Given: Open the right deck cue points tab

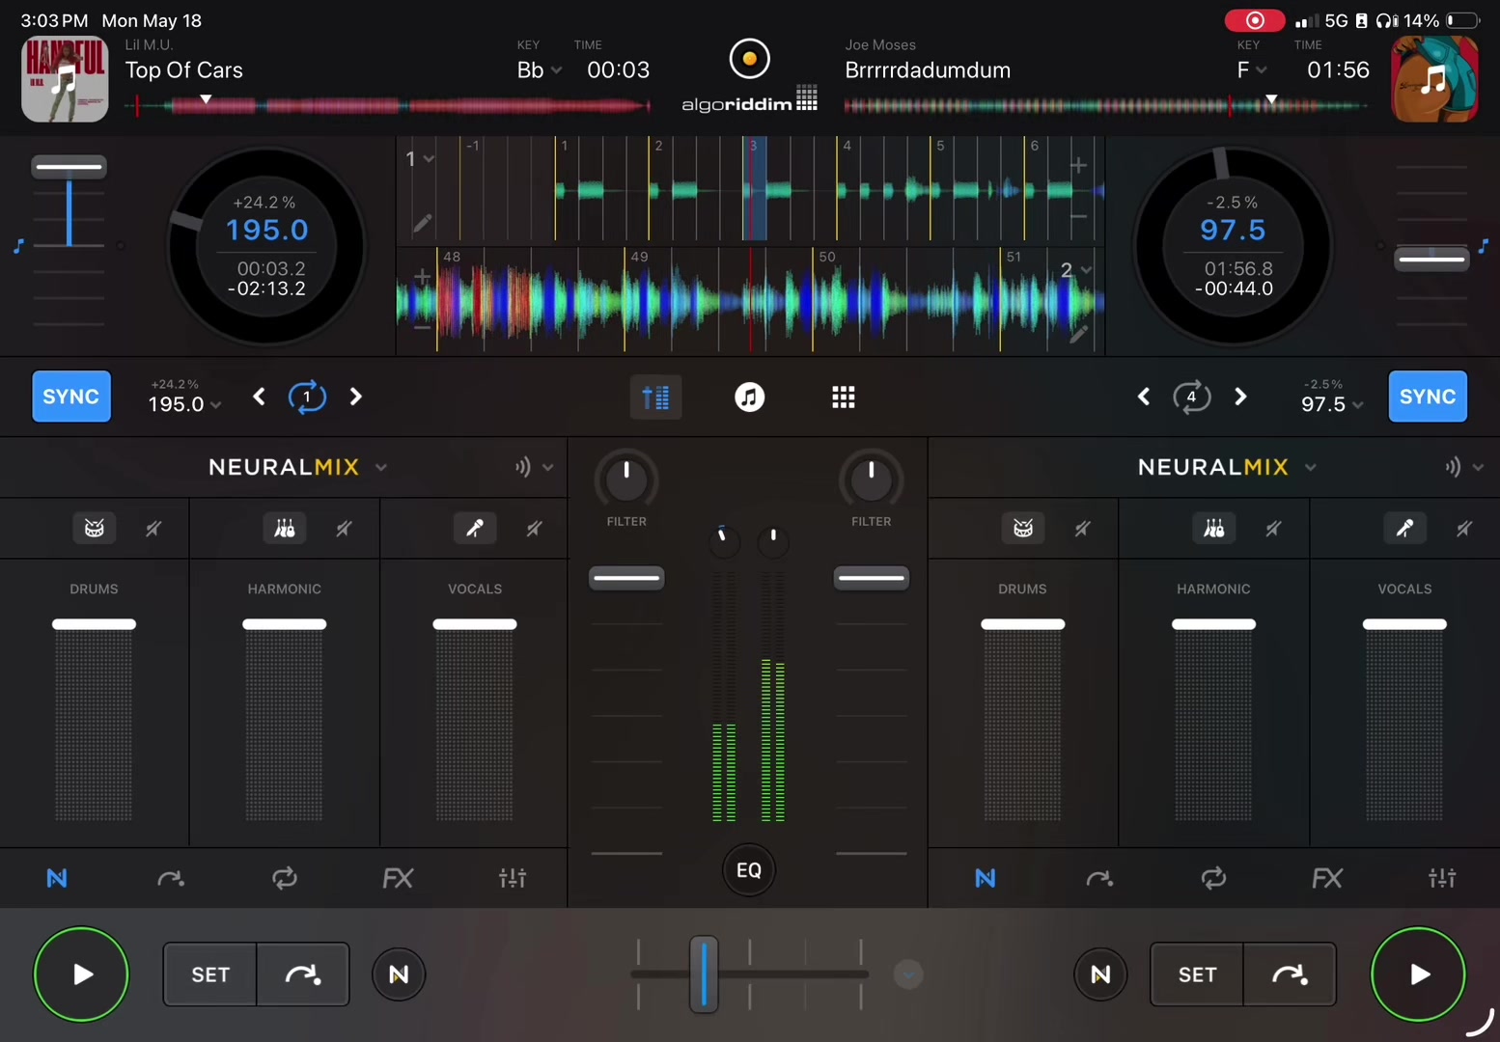Looking at the screenshot, I should tap(1099, 878).
